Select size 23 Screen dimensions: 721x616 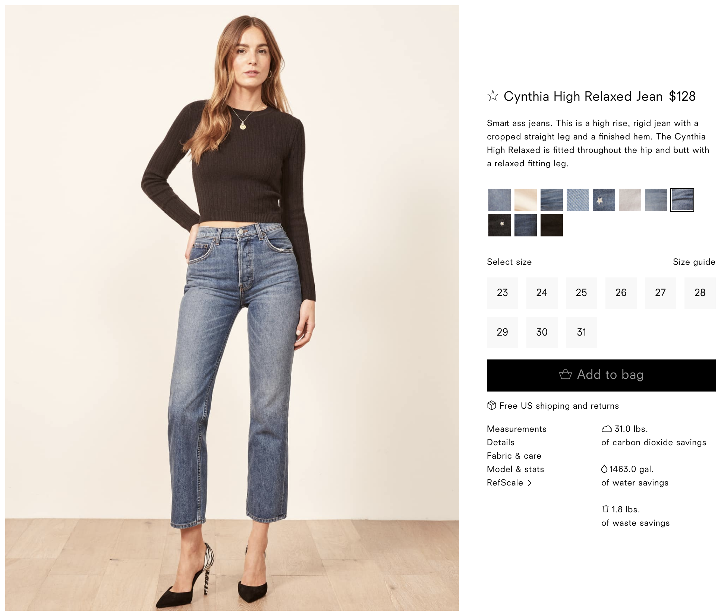[502, 293]
